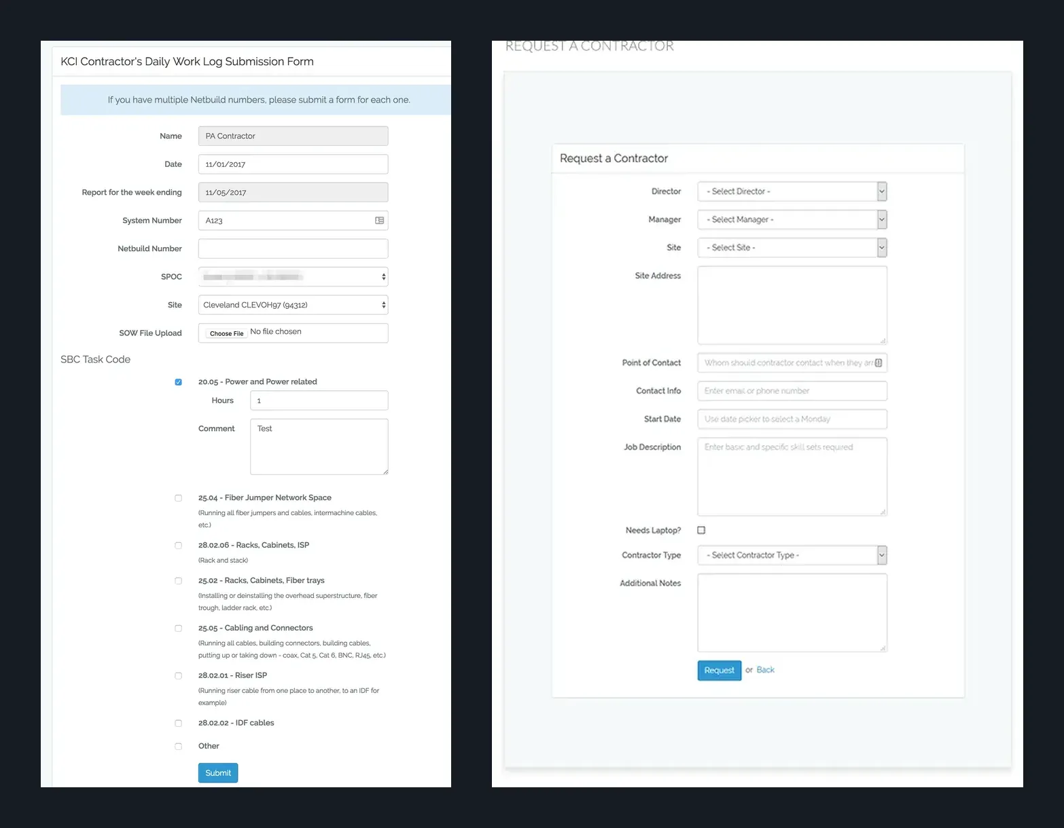Viewport: 1064px width, 828px height.
Task: Click the Additional Notes textarea
Action: click(x=792, y=613)
